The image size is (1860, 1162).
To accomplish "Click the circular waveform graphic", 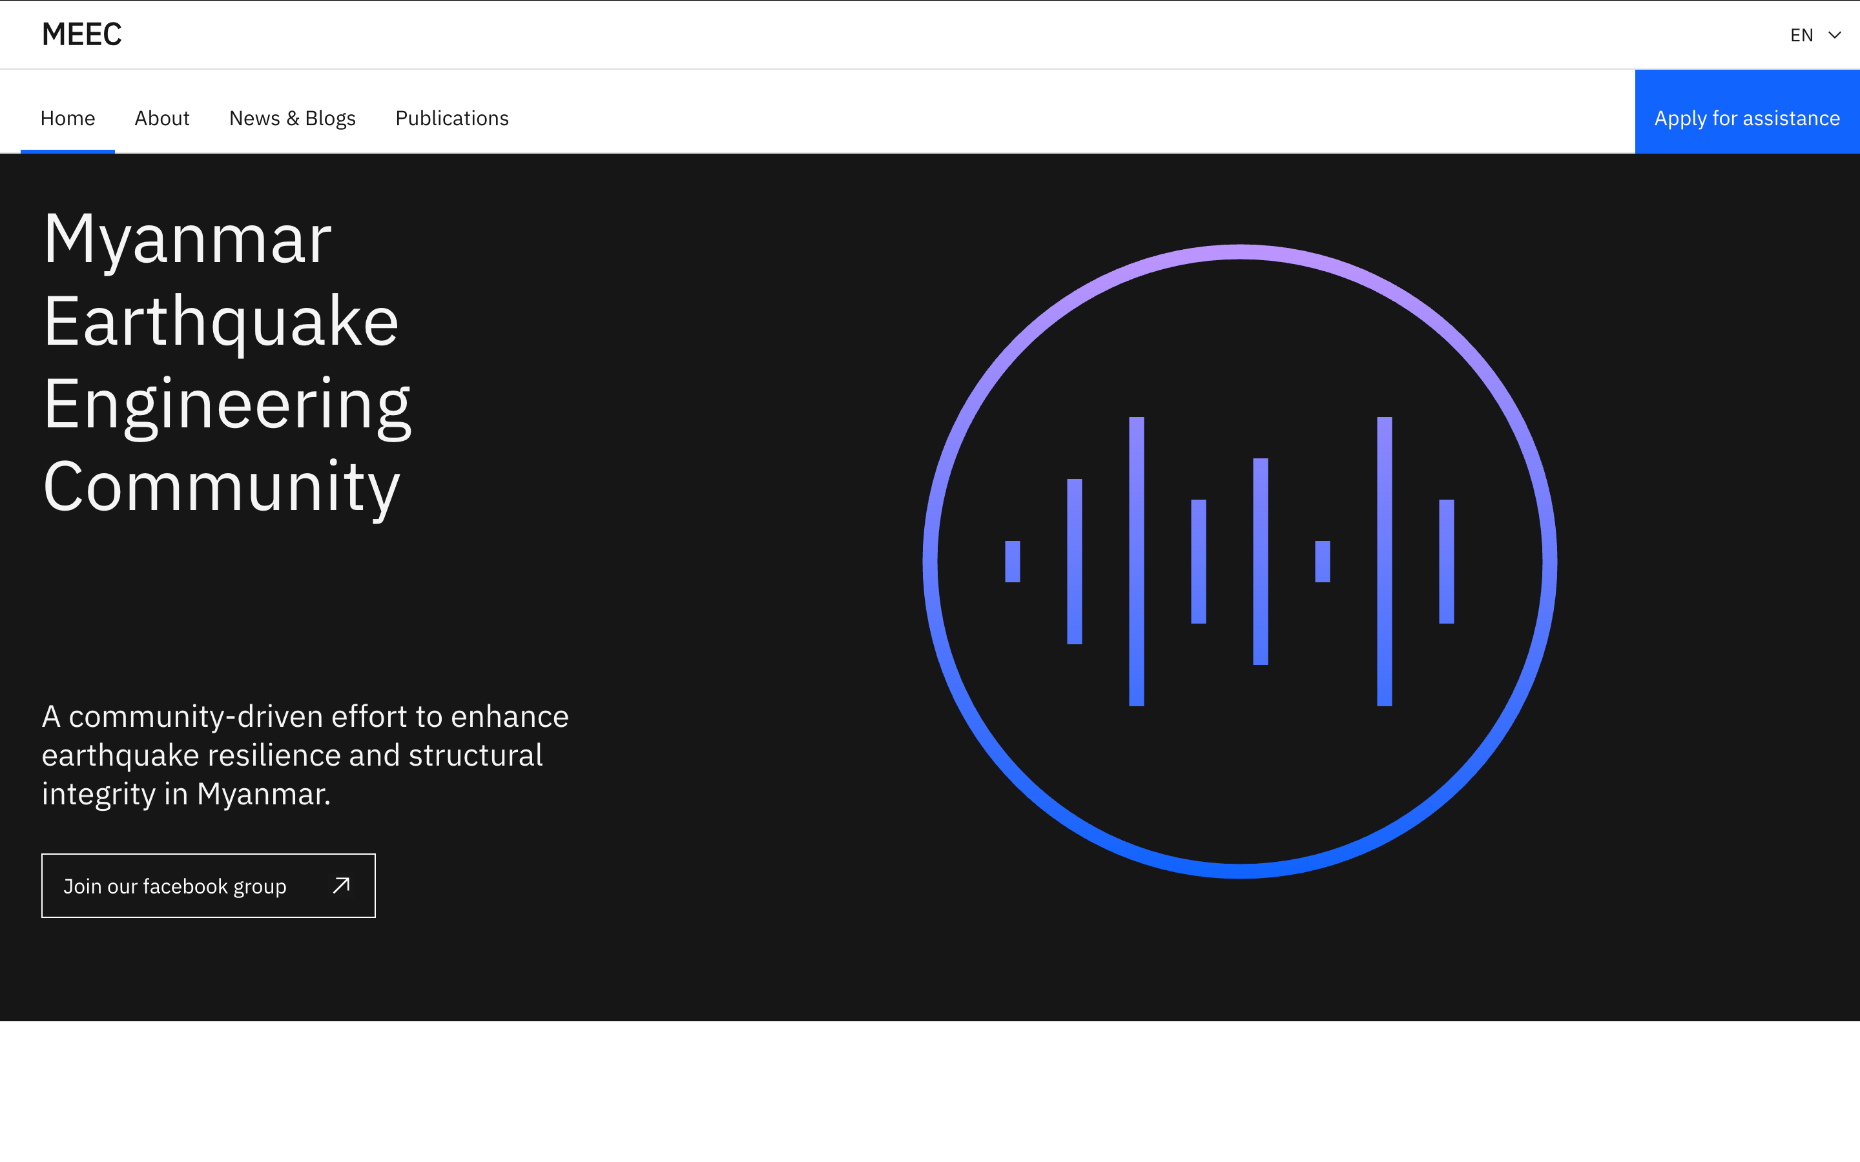I will (1237, 561).
